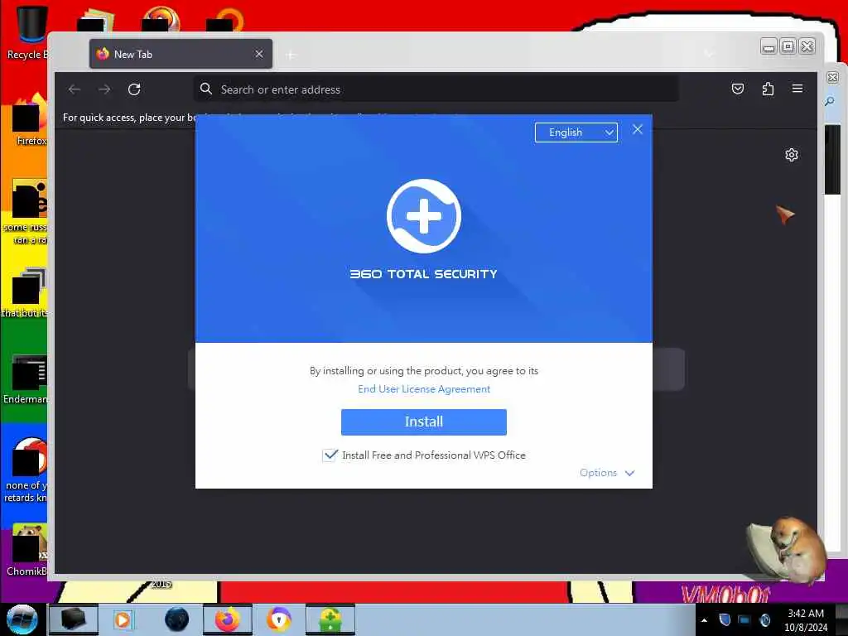This screenshot has height=636, width=848.
Task: Open the Windows Start orb
Action: 22,619
